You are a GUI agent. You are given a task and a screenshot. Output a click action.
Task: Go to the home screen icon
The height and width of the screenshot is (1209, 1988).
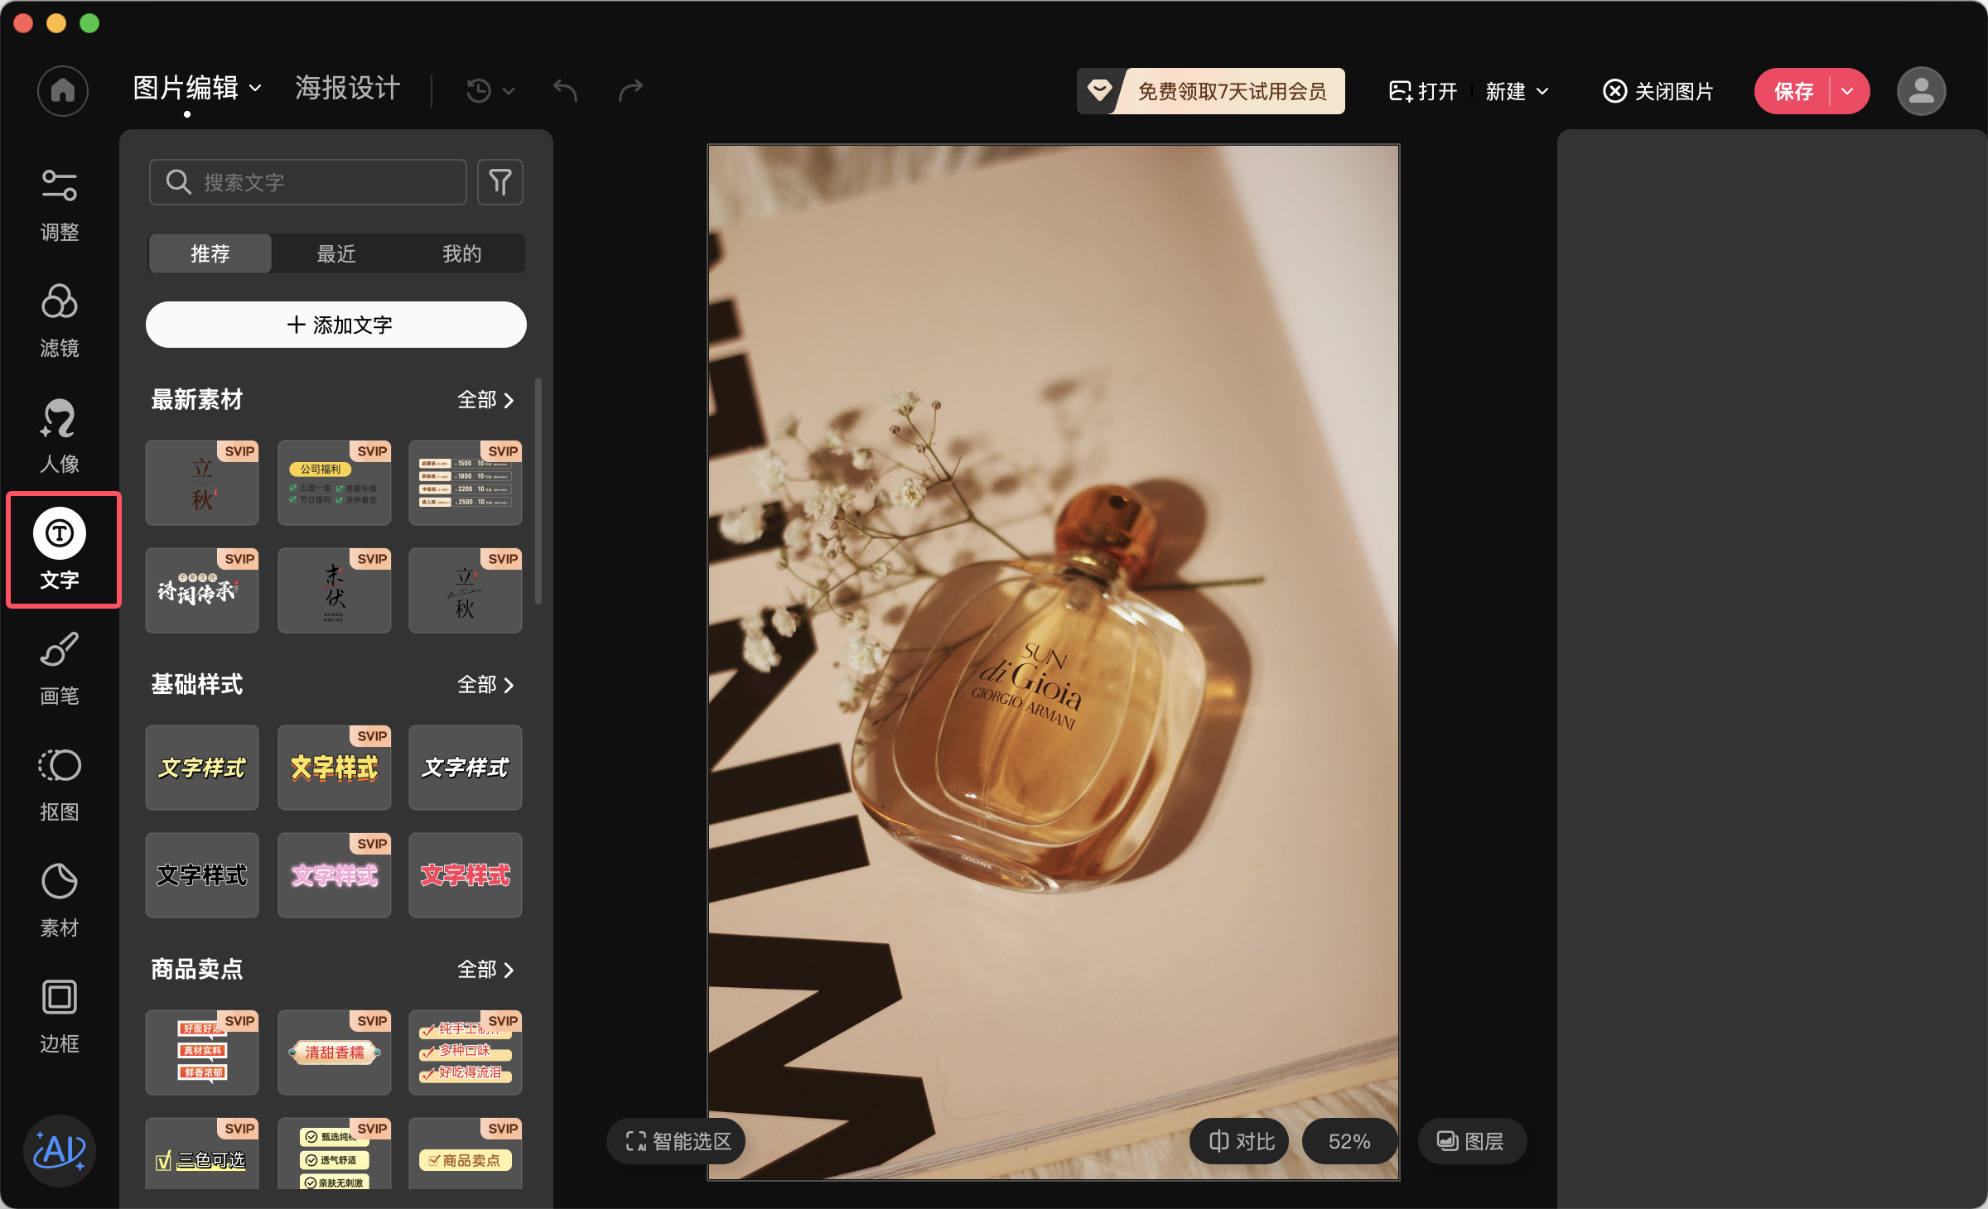63,90
